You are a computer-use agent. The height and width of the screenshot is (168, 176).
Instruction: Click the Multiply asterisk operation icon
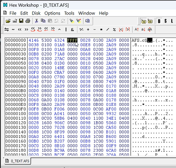click(101, 30)
